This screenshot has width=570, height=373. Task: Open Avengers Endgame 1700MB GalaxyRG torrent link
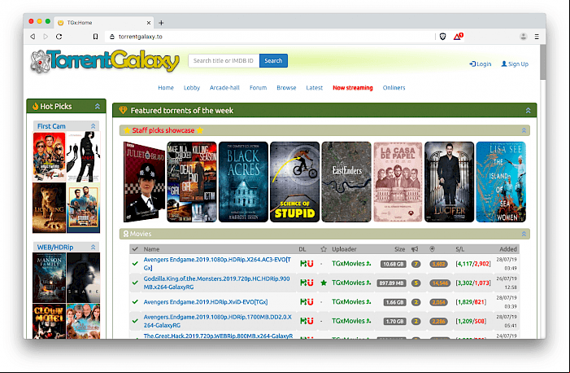point(217,321)
